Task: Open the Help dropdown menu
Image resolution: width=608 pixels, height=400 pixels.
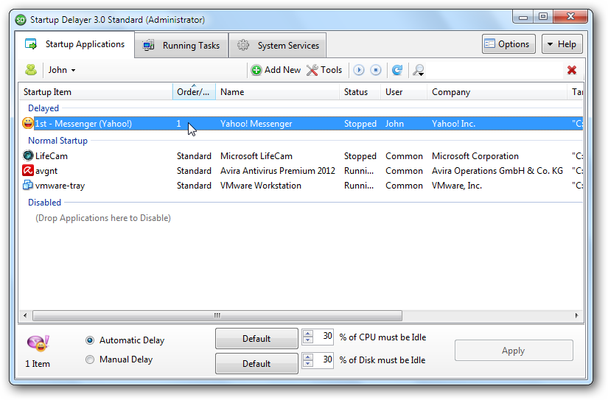Action: [562, 44]
